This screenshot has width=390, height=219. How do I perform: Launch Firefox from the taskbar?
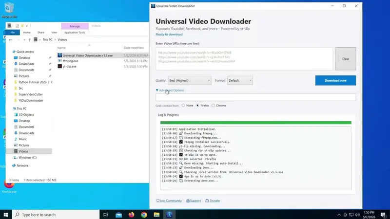coord(131,215)
